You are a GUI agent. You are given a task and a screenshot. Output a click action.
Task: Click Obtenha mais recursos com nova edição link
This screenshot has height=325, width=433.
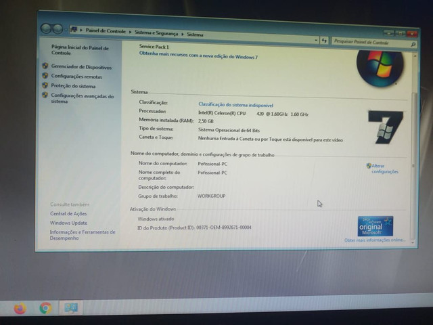pyautogui.click(x=198, y=56)
